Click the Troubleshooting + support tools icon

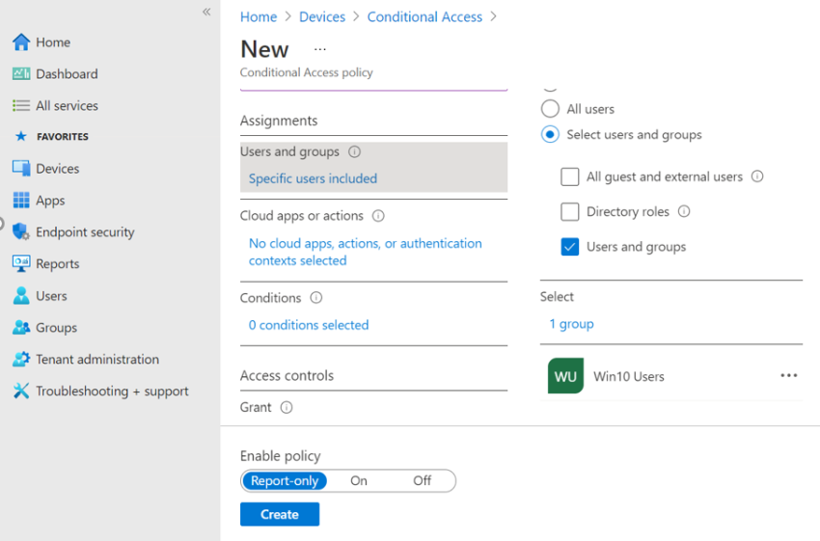click(x=21, y=391)
